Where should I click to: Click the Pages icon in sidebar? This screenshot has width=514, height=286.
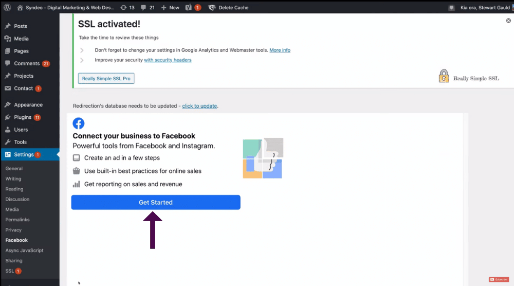[8, 51]
